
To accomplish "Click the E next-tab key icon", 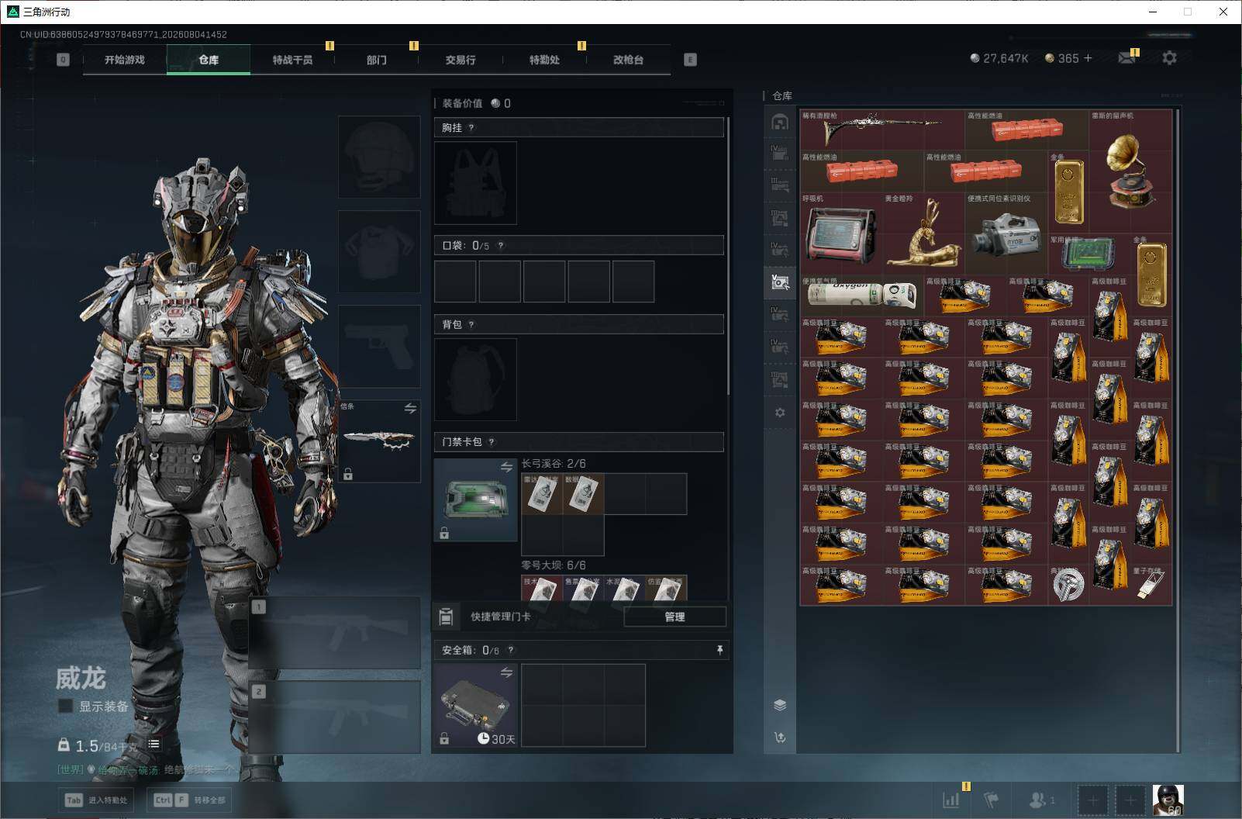I will (x=690, y=60).
